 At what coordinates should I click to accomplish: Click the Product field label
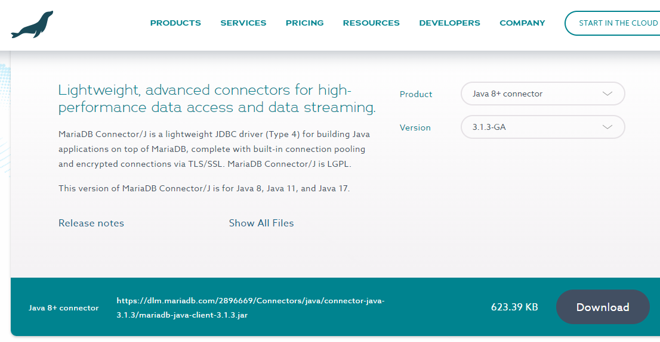pyautogui.click(x=416, y=94)
